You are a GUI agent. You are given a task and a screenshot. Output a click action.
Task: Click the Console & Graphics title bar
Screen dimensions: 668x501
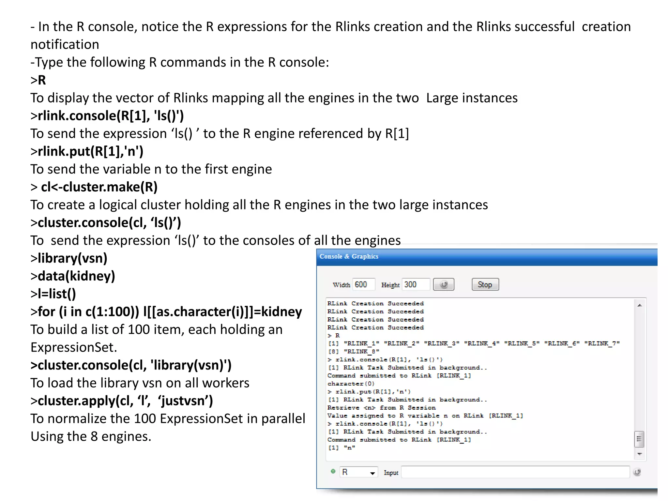[487, 257]
